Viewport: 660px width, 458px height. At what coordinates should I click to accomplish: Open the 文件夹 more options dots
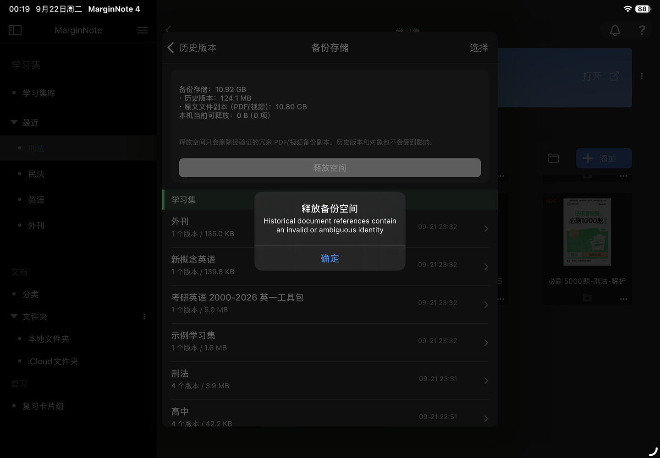(x=144, y=316)
